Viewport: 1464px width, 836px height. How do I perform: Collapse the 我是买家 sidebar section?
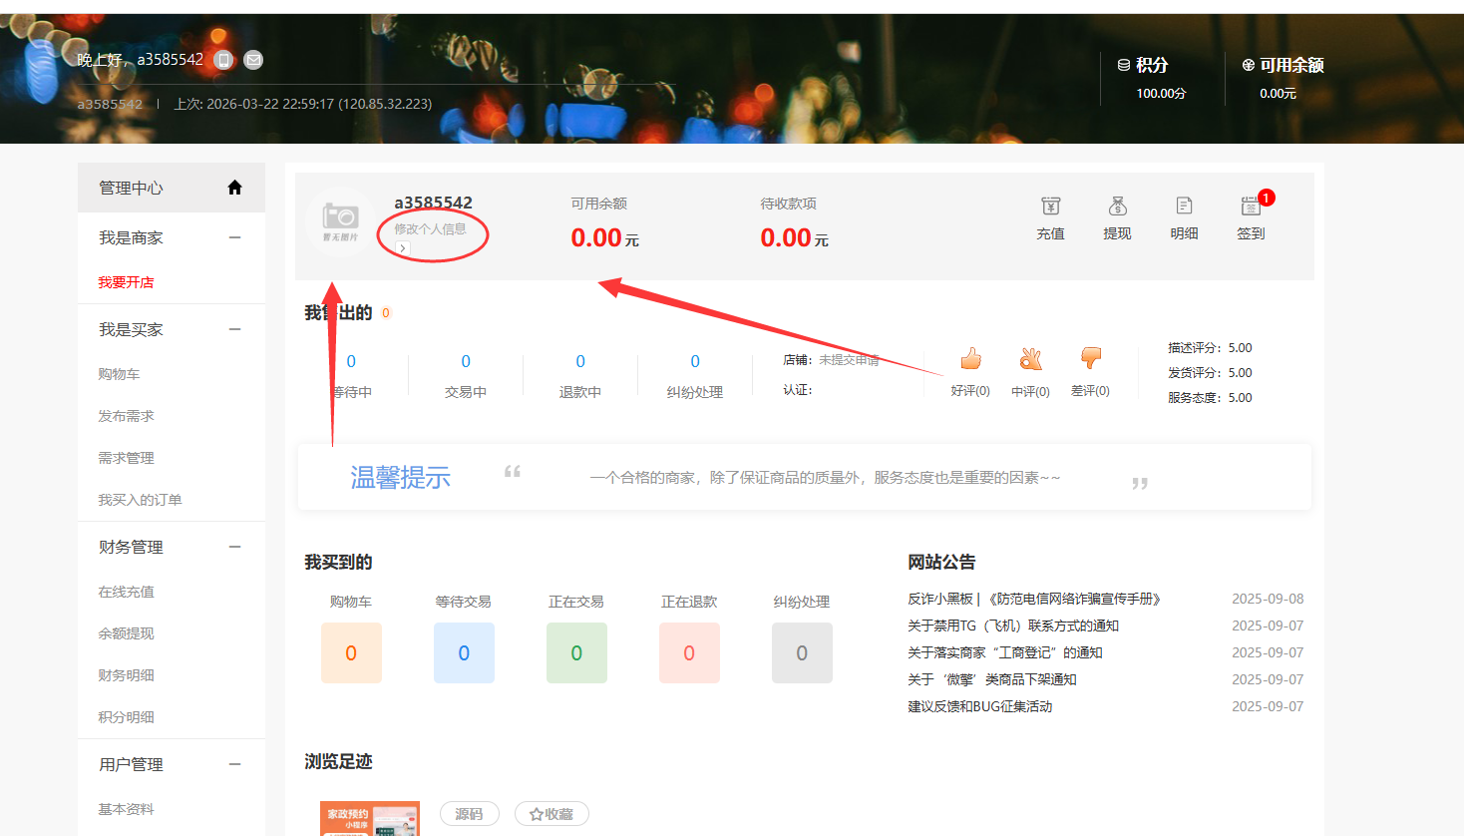pos(234,329)
